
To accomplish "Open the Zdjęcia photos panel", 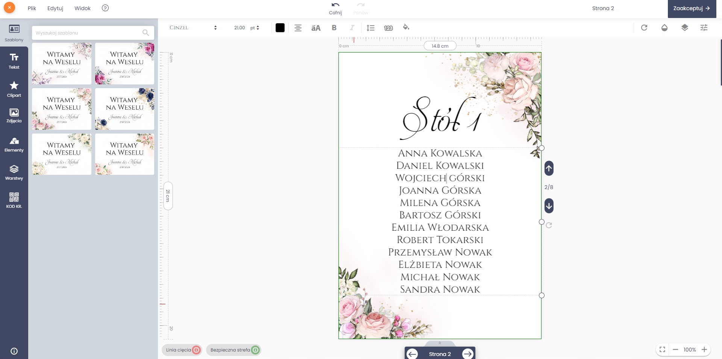I will pyautogui.click(x=14, y=116).
